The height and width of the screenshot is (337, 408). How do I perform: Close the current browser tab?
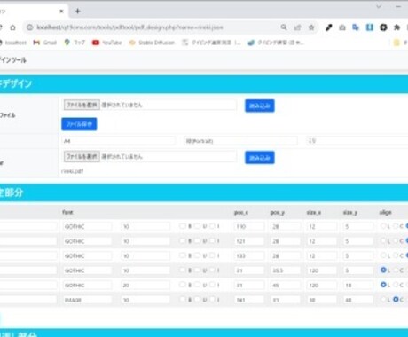(61, 12)
